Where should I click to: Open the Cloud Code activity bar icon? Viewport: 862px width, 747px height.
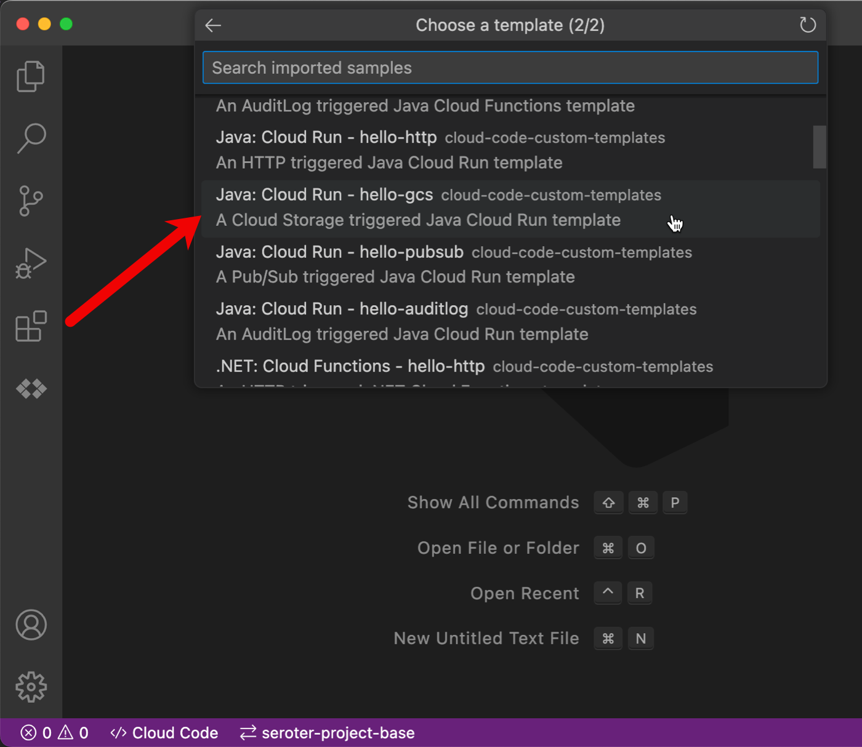tap(31, 389)
